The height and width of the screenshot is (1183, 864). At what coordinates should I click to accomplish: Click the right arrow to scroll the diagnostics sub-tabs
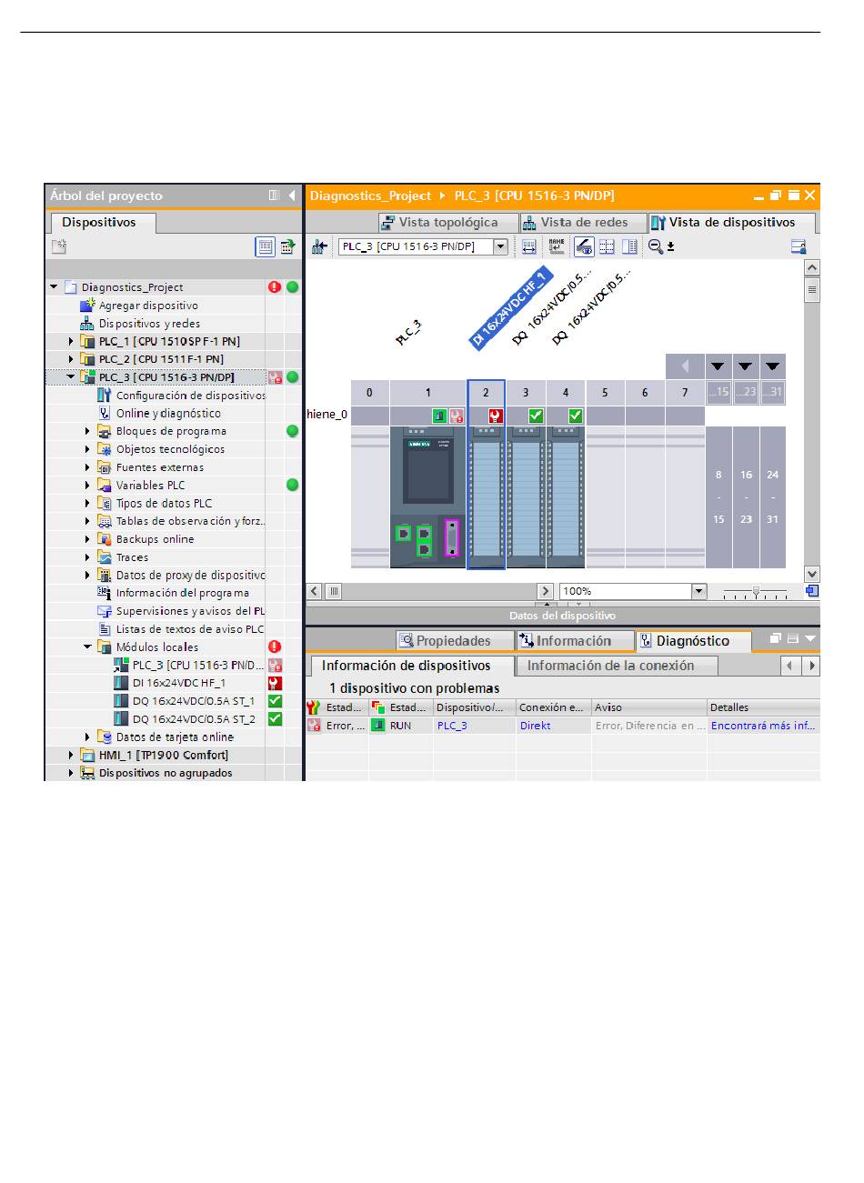(x=810, y=666)
